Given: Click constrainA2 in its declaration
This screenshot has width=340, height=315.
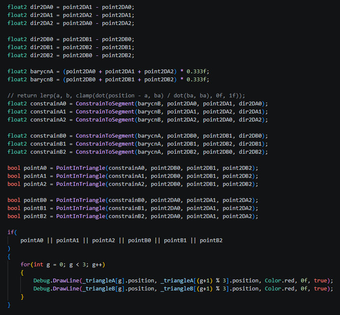Looking at the screenshot, I should 48,119.
